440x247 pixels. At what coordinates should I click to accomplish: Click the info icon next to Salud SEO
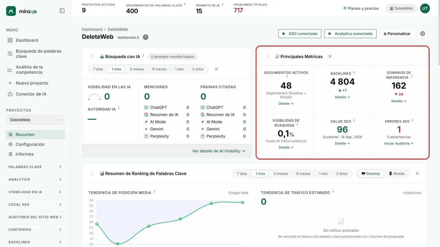click(354, 120)
